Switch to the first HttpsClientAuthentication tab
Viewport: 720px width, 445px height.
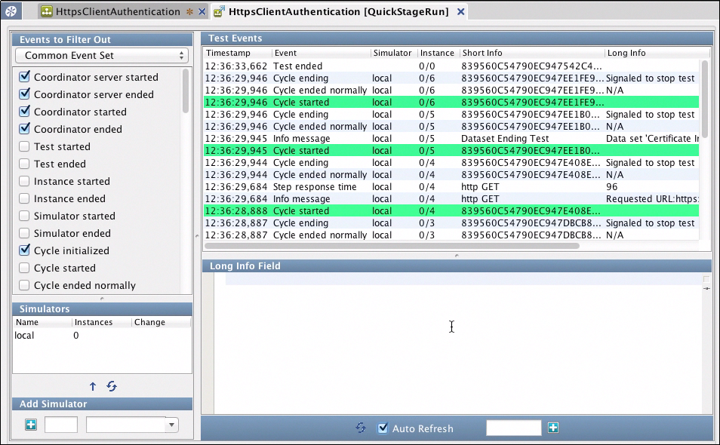coord(117,12)
